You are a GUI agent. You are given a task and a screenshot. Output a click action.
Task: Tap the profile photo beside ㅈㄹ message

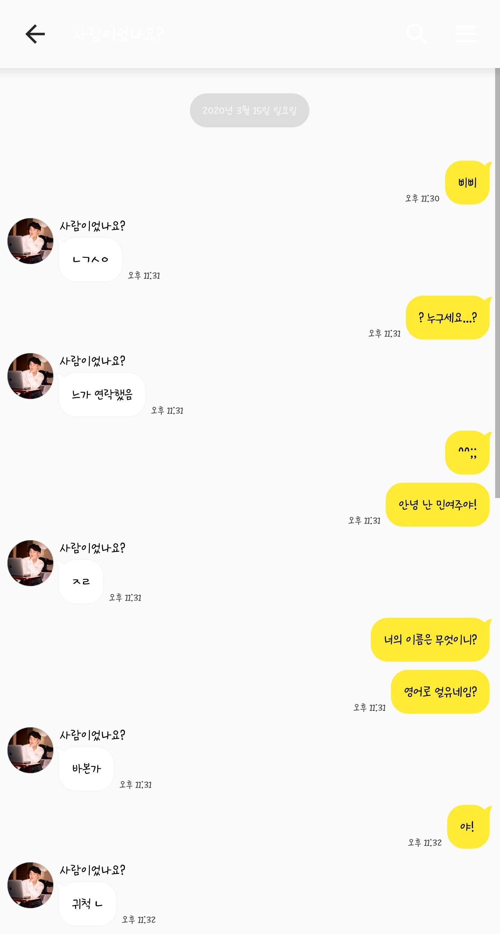pos(31,563)
